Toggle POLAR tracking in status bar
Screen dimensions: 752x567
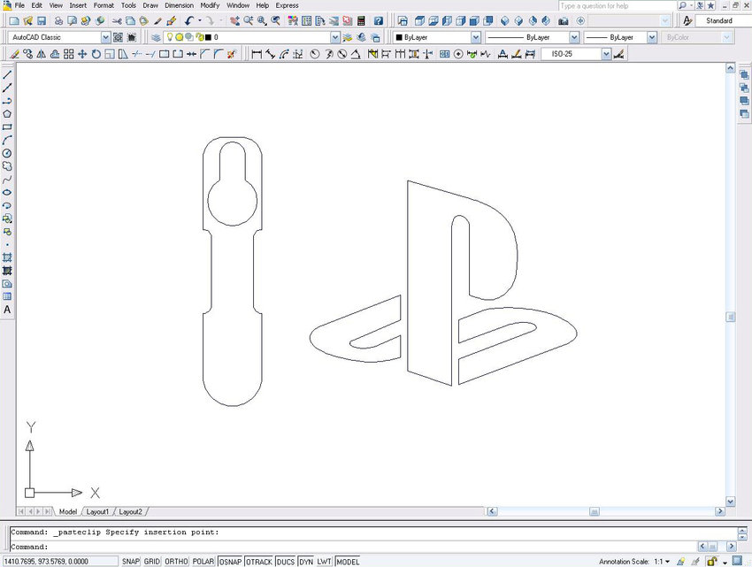click(203, 561)
